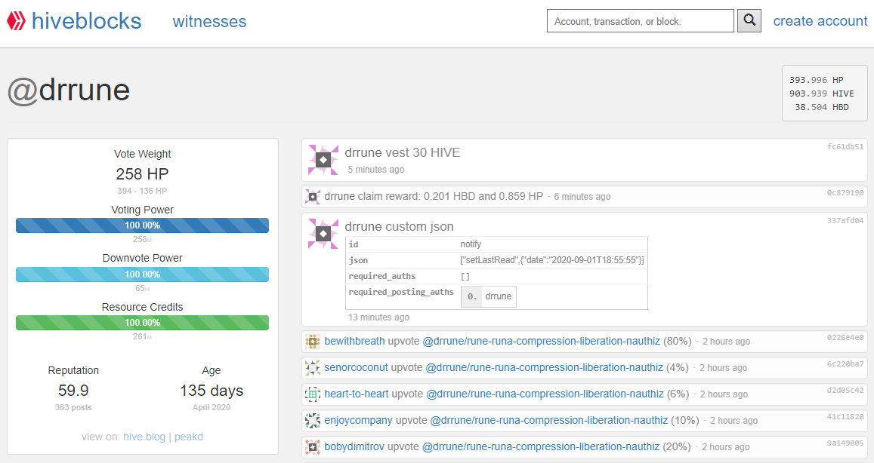Open enjoycompany account link
874x463 pixels.
click(358, 421)
